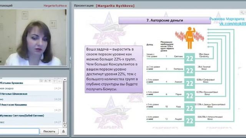Click the 14:24 timestamp under Татьяна Бунакова

(57, 89)
